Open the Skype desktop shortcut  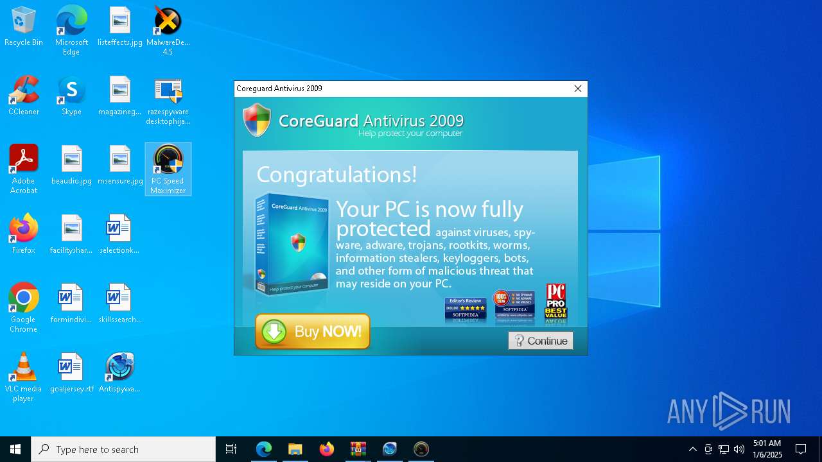point(71,96)
